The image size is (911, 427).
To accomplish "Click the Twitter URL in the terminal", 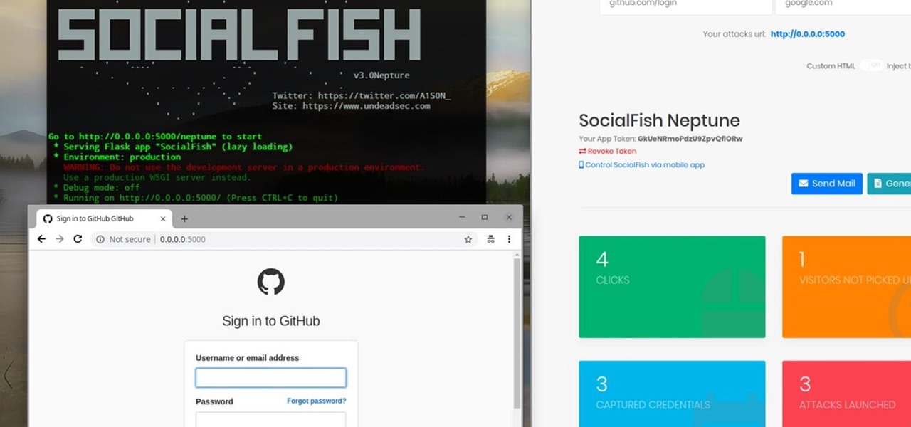I will tap(384, 95).
